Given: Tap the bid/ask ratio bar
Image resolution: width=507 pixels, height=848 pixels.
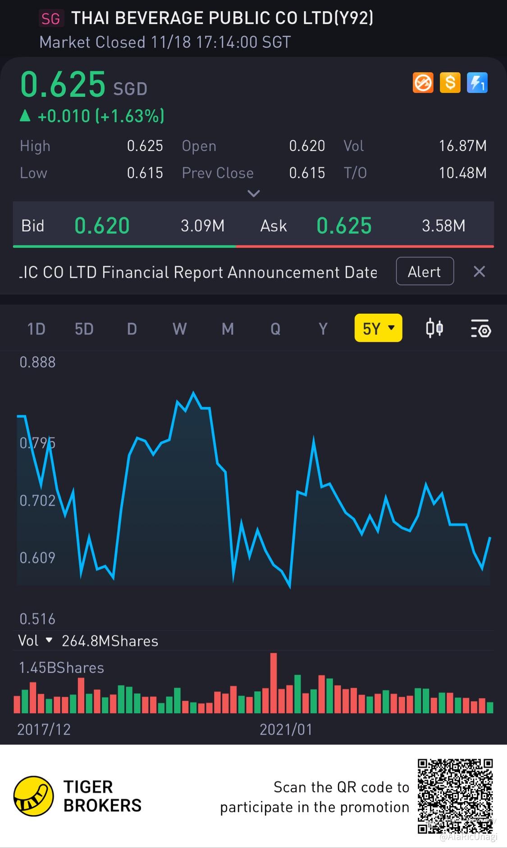Looking at the screenshot, I should click(x=253, y=247).
